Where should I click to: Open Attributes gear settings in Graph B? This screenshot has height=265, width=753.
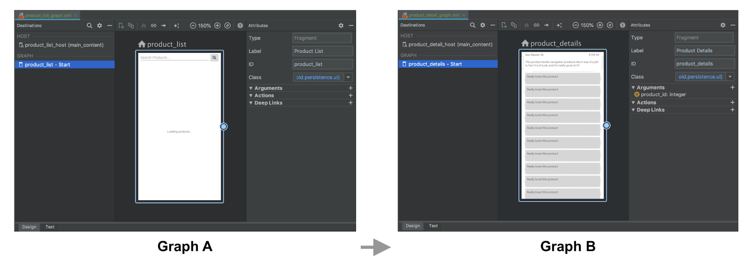(722, 25)
